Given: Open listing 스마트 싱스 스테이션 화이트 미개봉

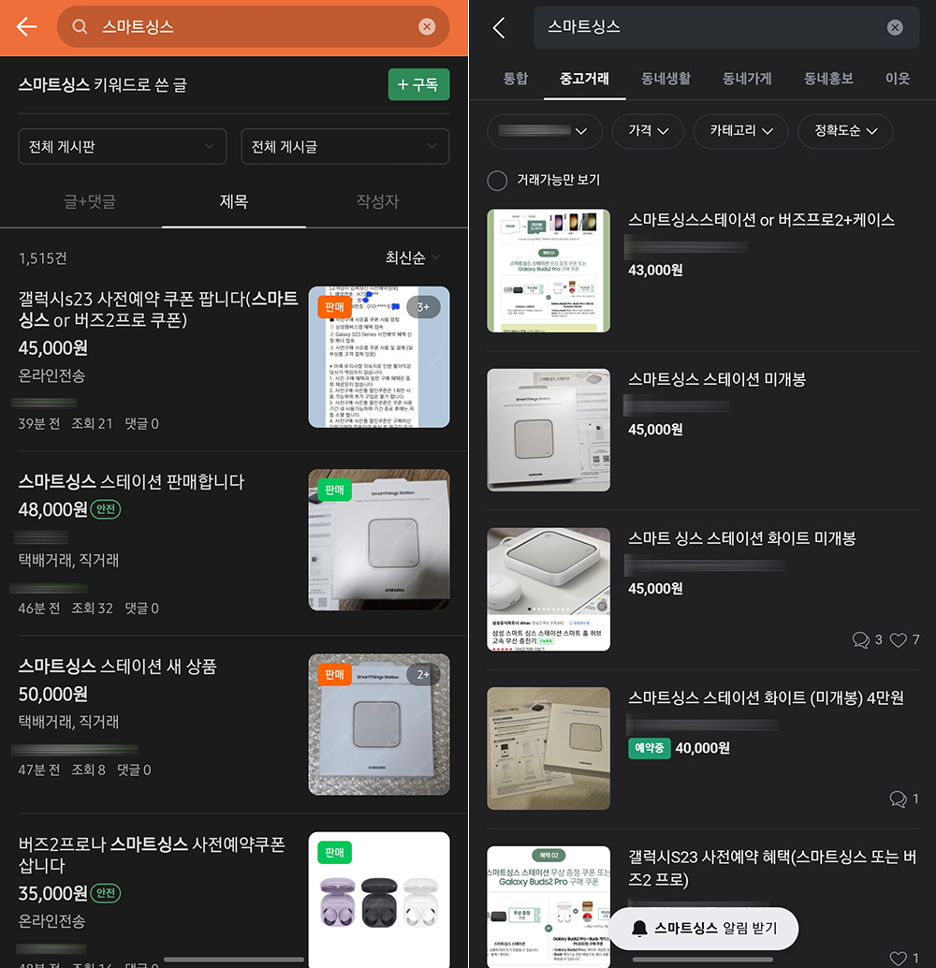Looking at the screenshot, I should pyautogui.click(x=742, y=538).
